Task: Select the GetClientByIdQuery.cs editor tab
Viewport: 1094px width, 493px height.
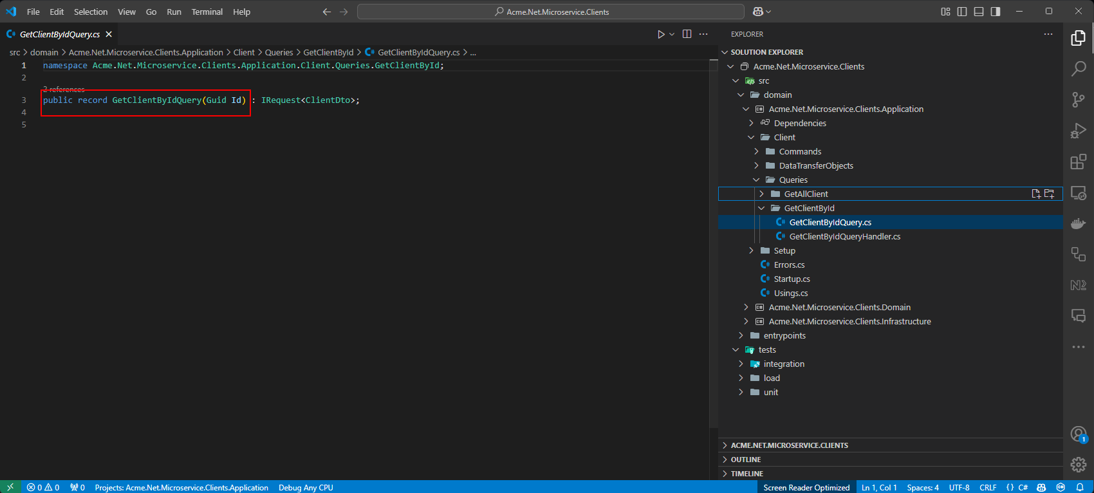Action: tap(60, 34)
